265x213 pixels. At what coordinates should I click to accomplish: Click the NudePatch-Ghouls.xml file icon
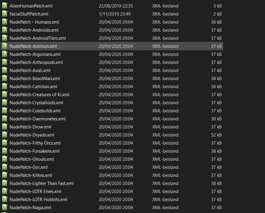(5, 159)
